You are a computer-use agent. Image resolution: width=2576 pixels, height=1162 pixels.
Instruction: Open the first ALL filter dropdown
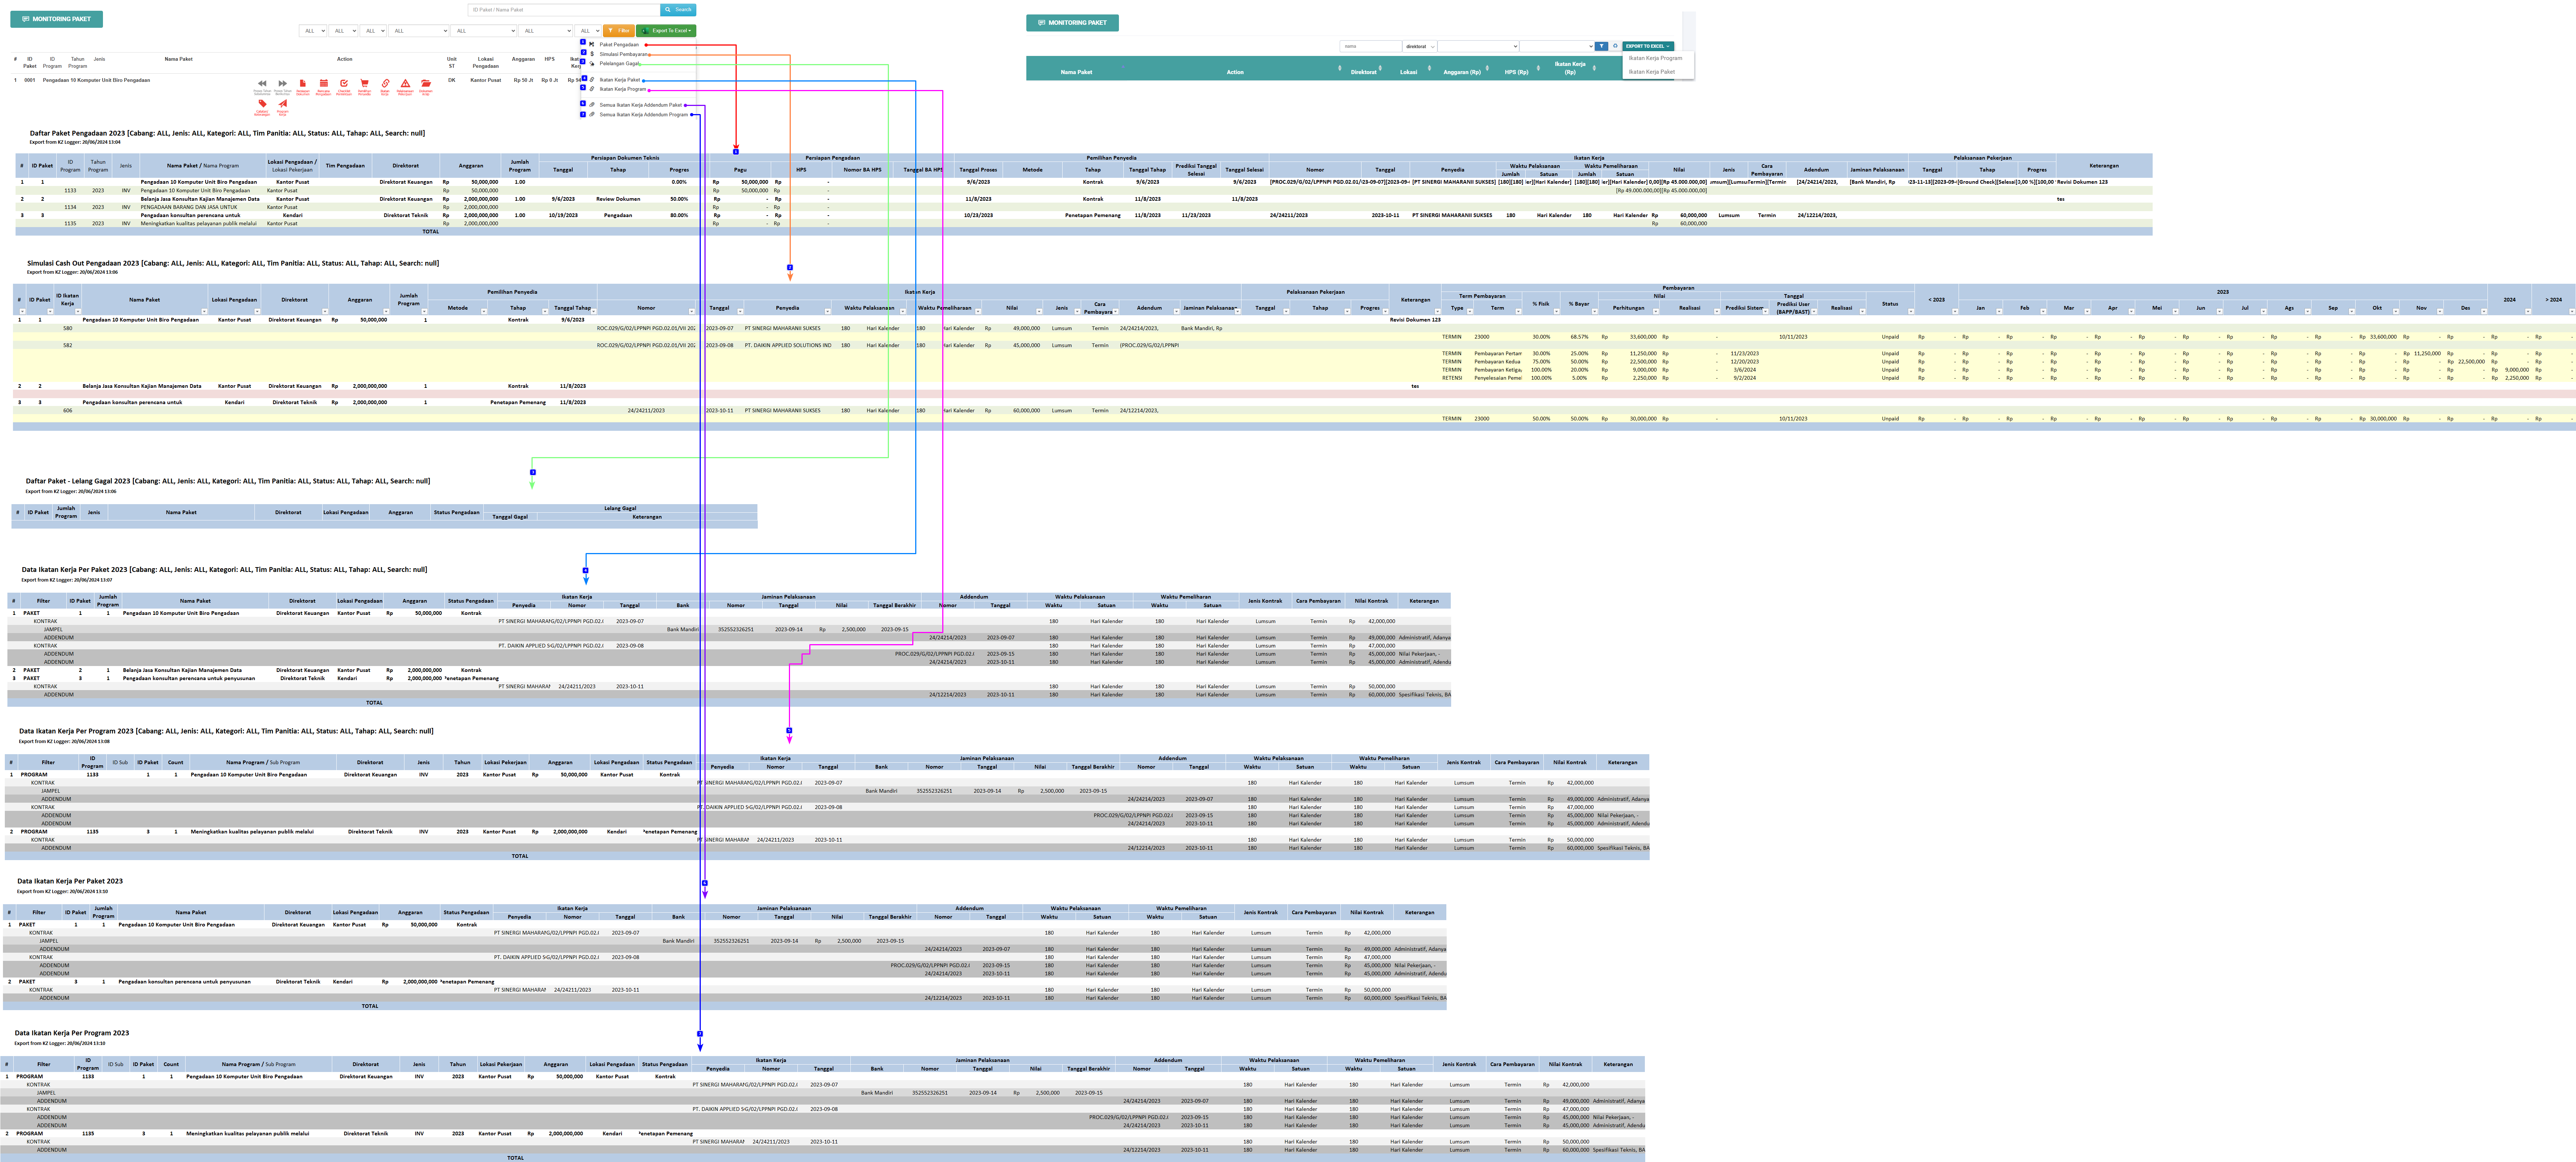click(x=313, y=31)
